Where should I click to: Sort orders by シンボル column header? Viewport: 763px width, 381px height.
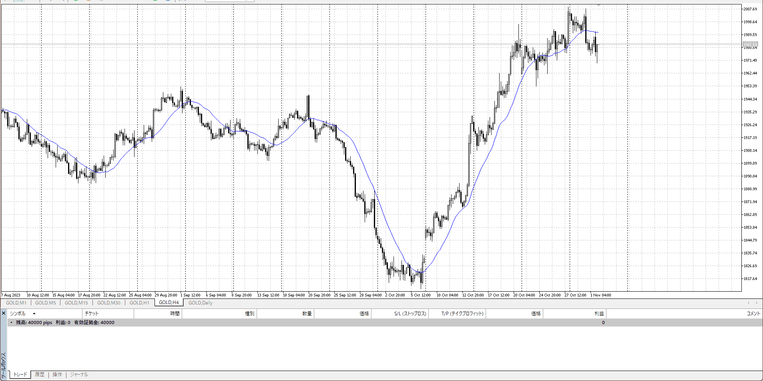click(x=18, y=314)
